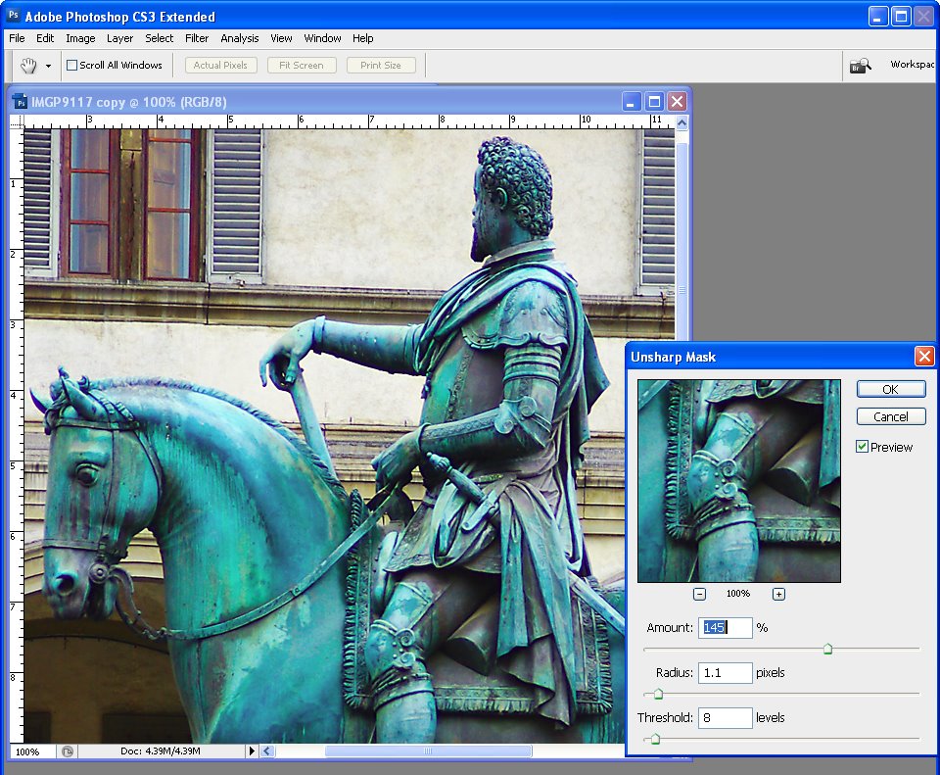Zoom in the Unsharp Mask preview
This screenshot has width=940, height=775.
pyautogui.click(x=778, y=594)
